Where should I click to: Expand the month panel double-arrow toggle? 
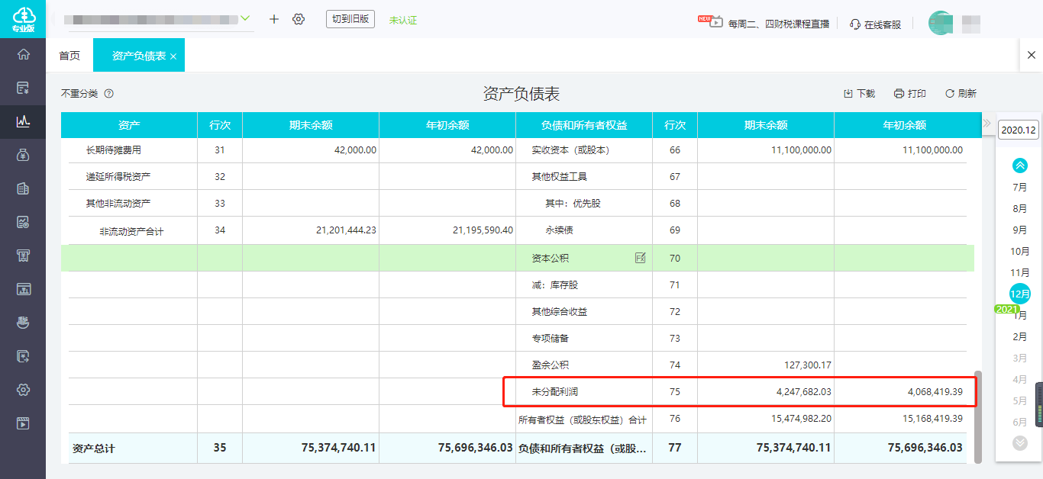986,123
